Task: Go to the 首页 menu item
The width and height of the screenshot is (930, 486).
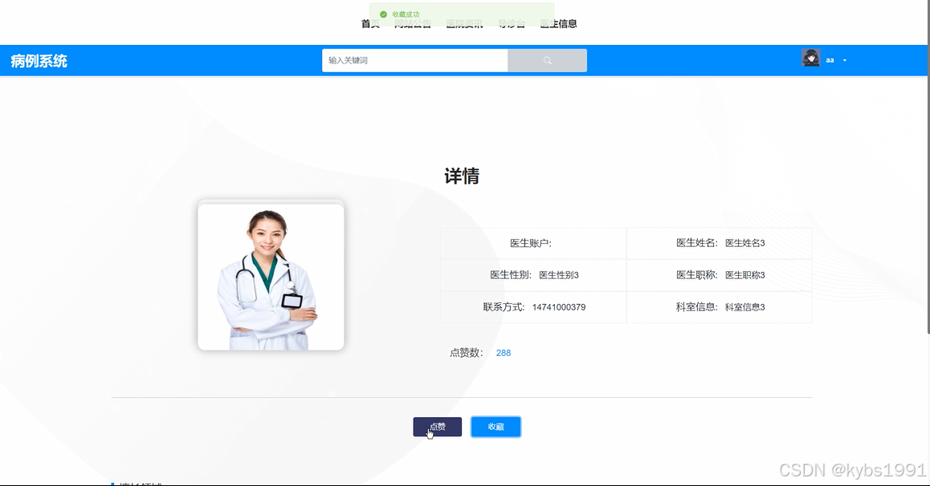Action: click(x=370, y=24)
